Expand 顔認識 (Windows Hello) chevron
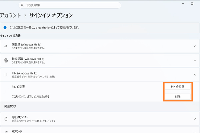This screenshot has width=200, height=133. 195,46
